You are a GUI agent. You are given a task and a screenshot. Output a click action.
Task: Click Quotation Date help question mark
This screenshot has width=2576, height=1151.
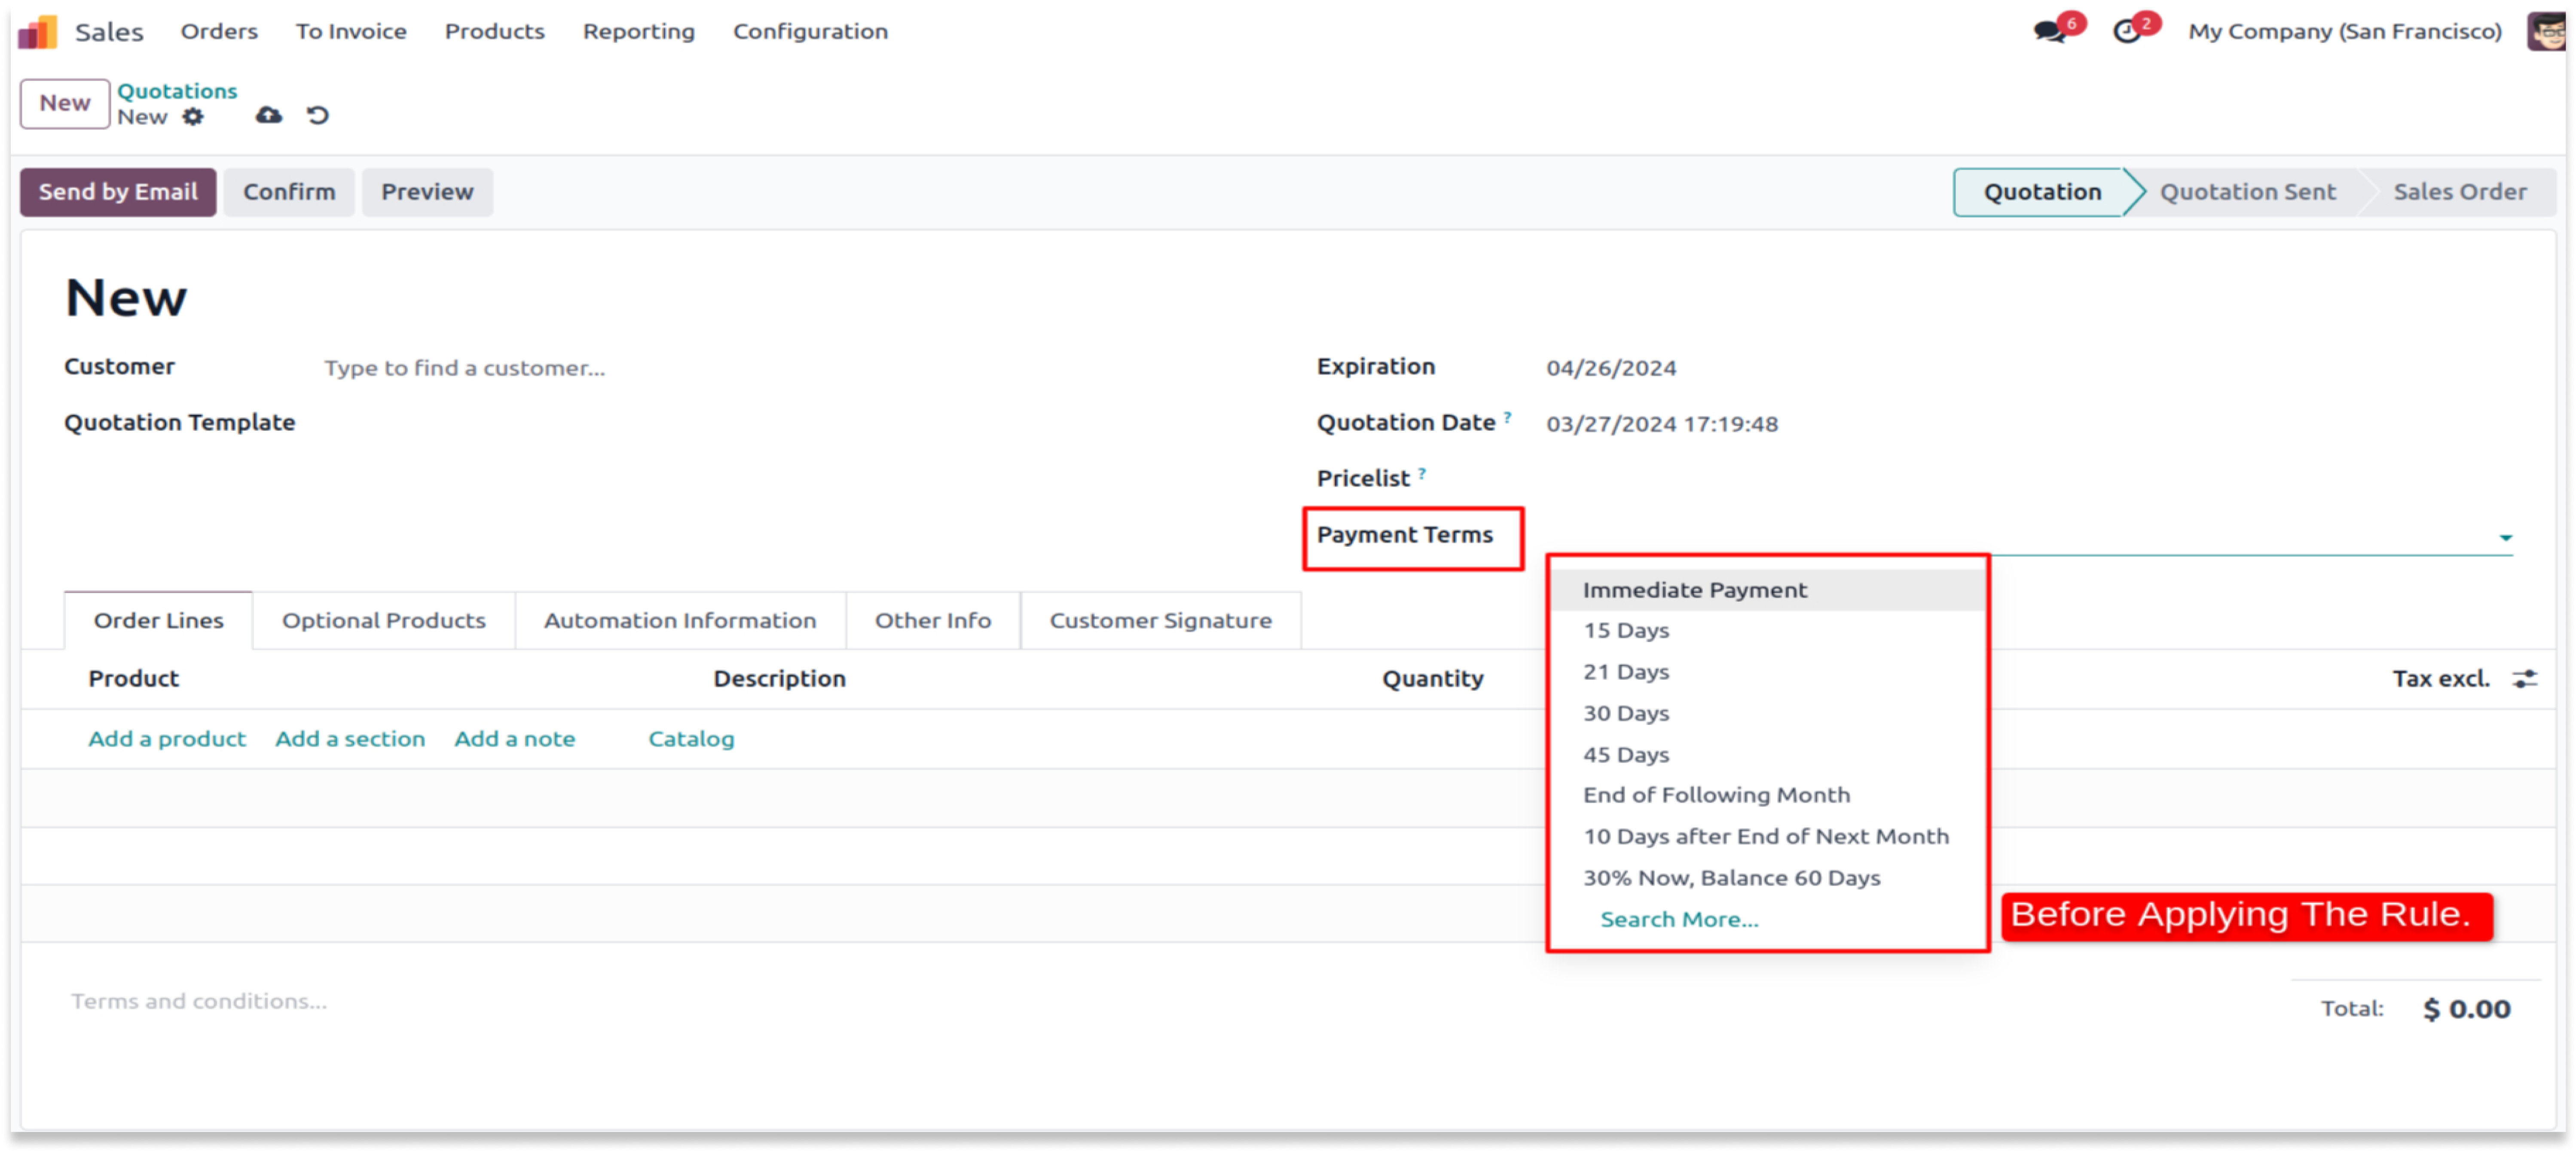click(1507, 417)
